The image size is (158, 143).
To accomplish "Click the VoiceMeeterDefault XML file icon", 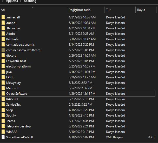I will [3, 137].
